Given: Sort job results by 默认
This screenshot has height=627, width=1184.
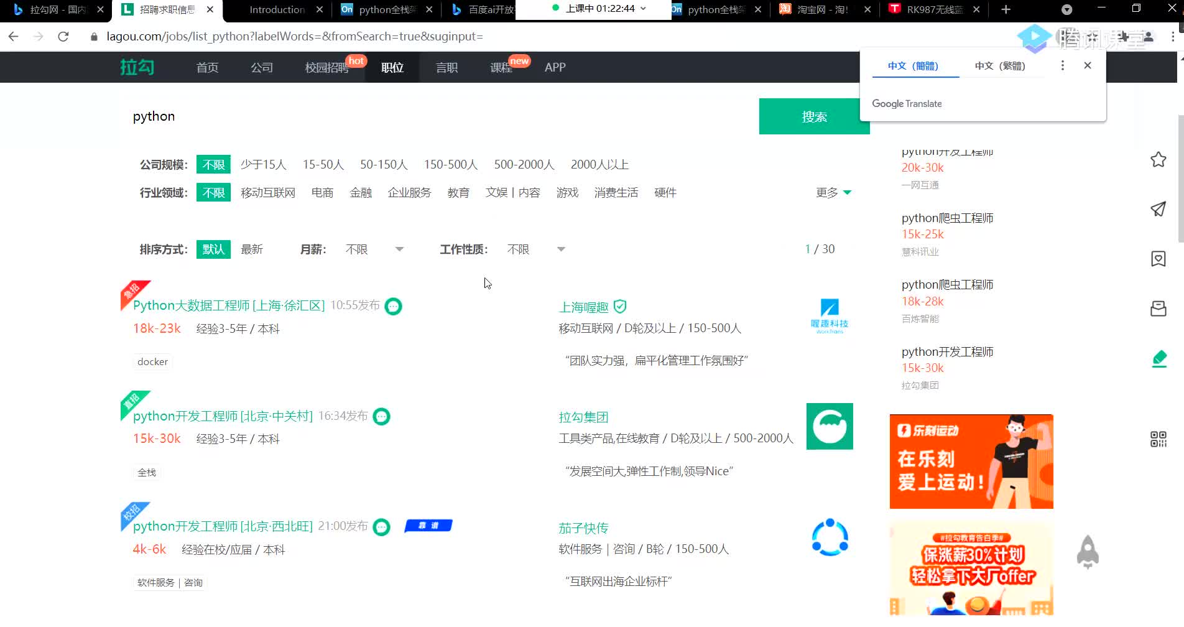Looking at the screenshot, I should pos(213,249).
